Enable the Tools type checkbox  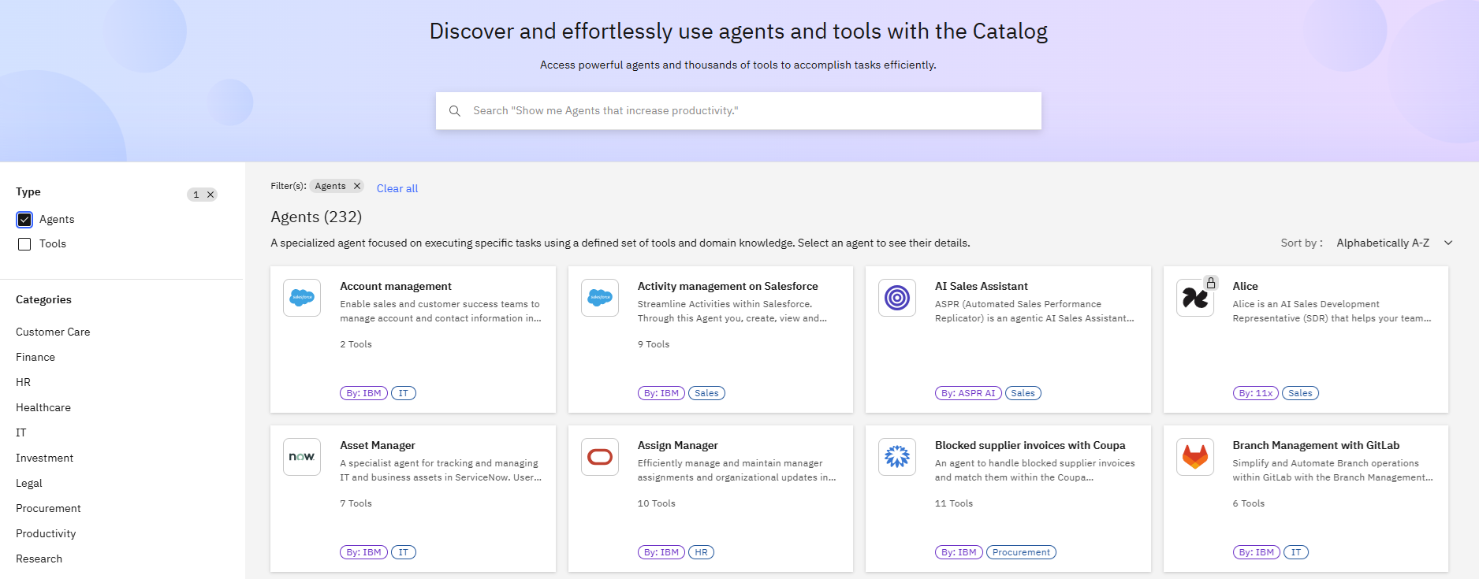(24, 244)
